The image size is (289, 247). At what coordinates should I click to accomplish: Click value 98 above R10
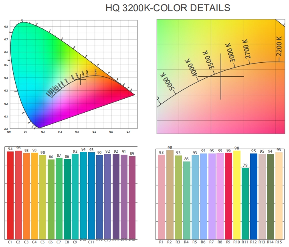click(x=237, y=148)
